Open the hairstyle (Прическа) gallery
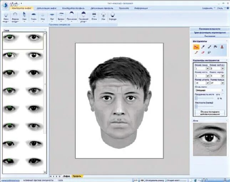 (x=72, y=17)
